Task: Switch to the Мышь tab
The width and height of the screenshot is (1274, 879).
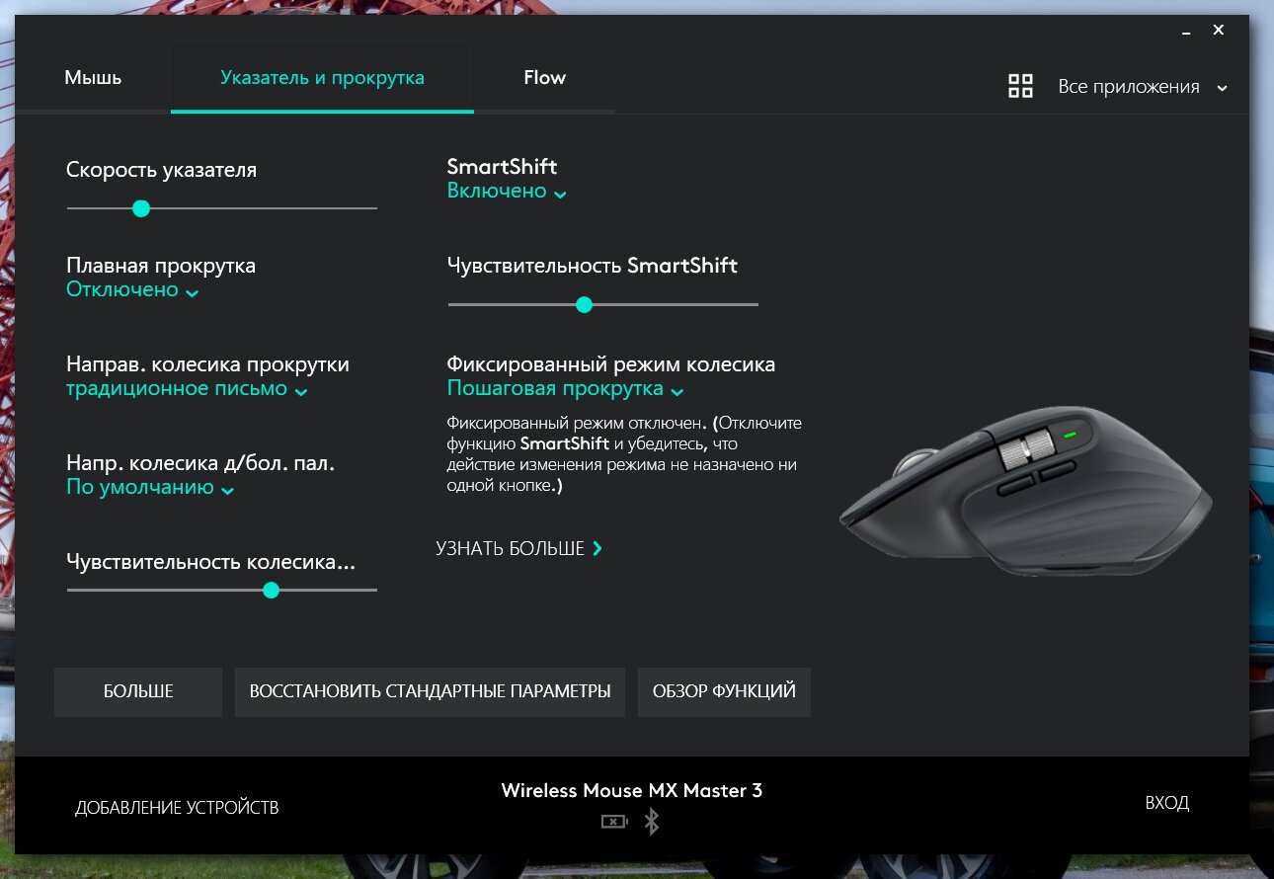Action: coord(93,78)
